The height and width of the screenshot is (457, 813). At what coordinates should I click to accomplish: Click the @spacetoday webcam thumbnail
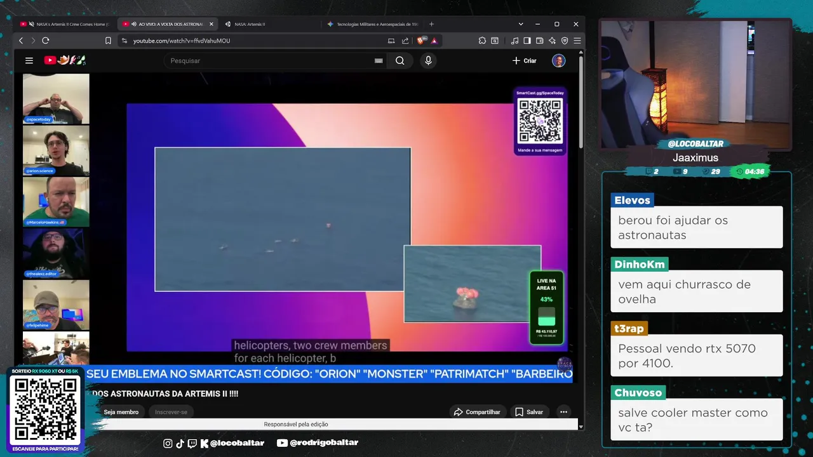[x=56, y=98]
